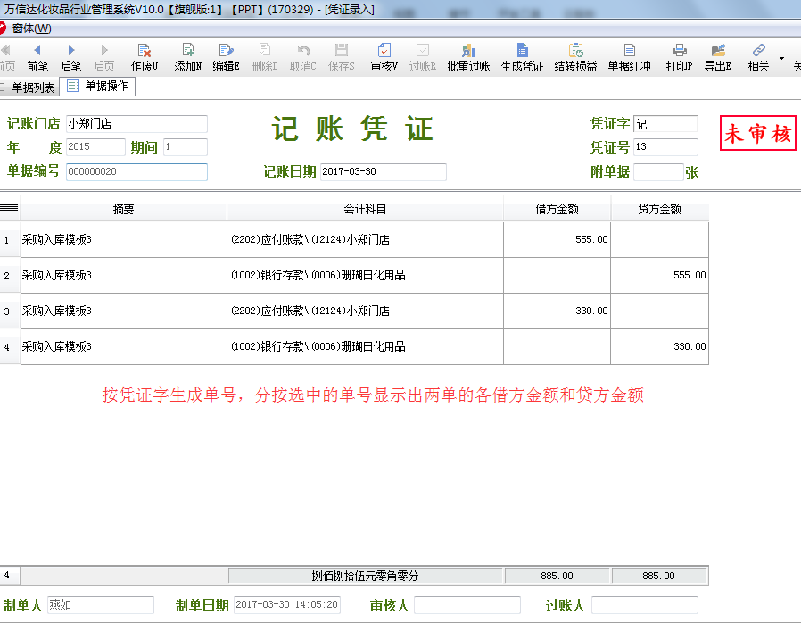The height and width of the screenshot is (623, 801).
Task: Print the voucher (打印)
Action: point(680,58)
